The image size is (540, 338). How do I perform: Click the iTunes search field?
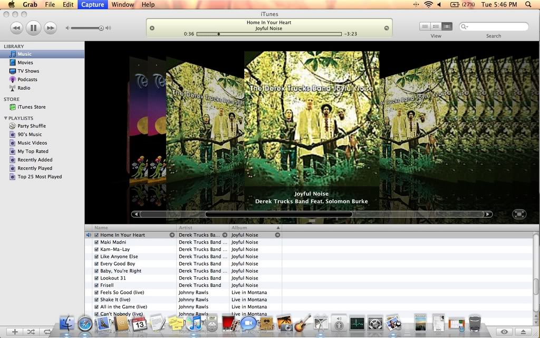click(x=494, y=26)
